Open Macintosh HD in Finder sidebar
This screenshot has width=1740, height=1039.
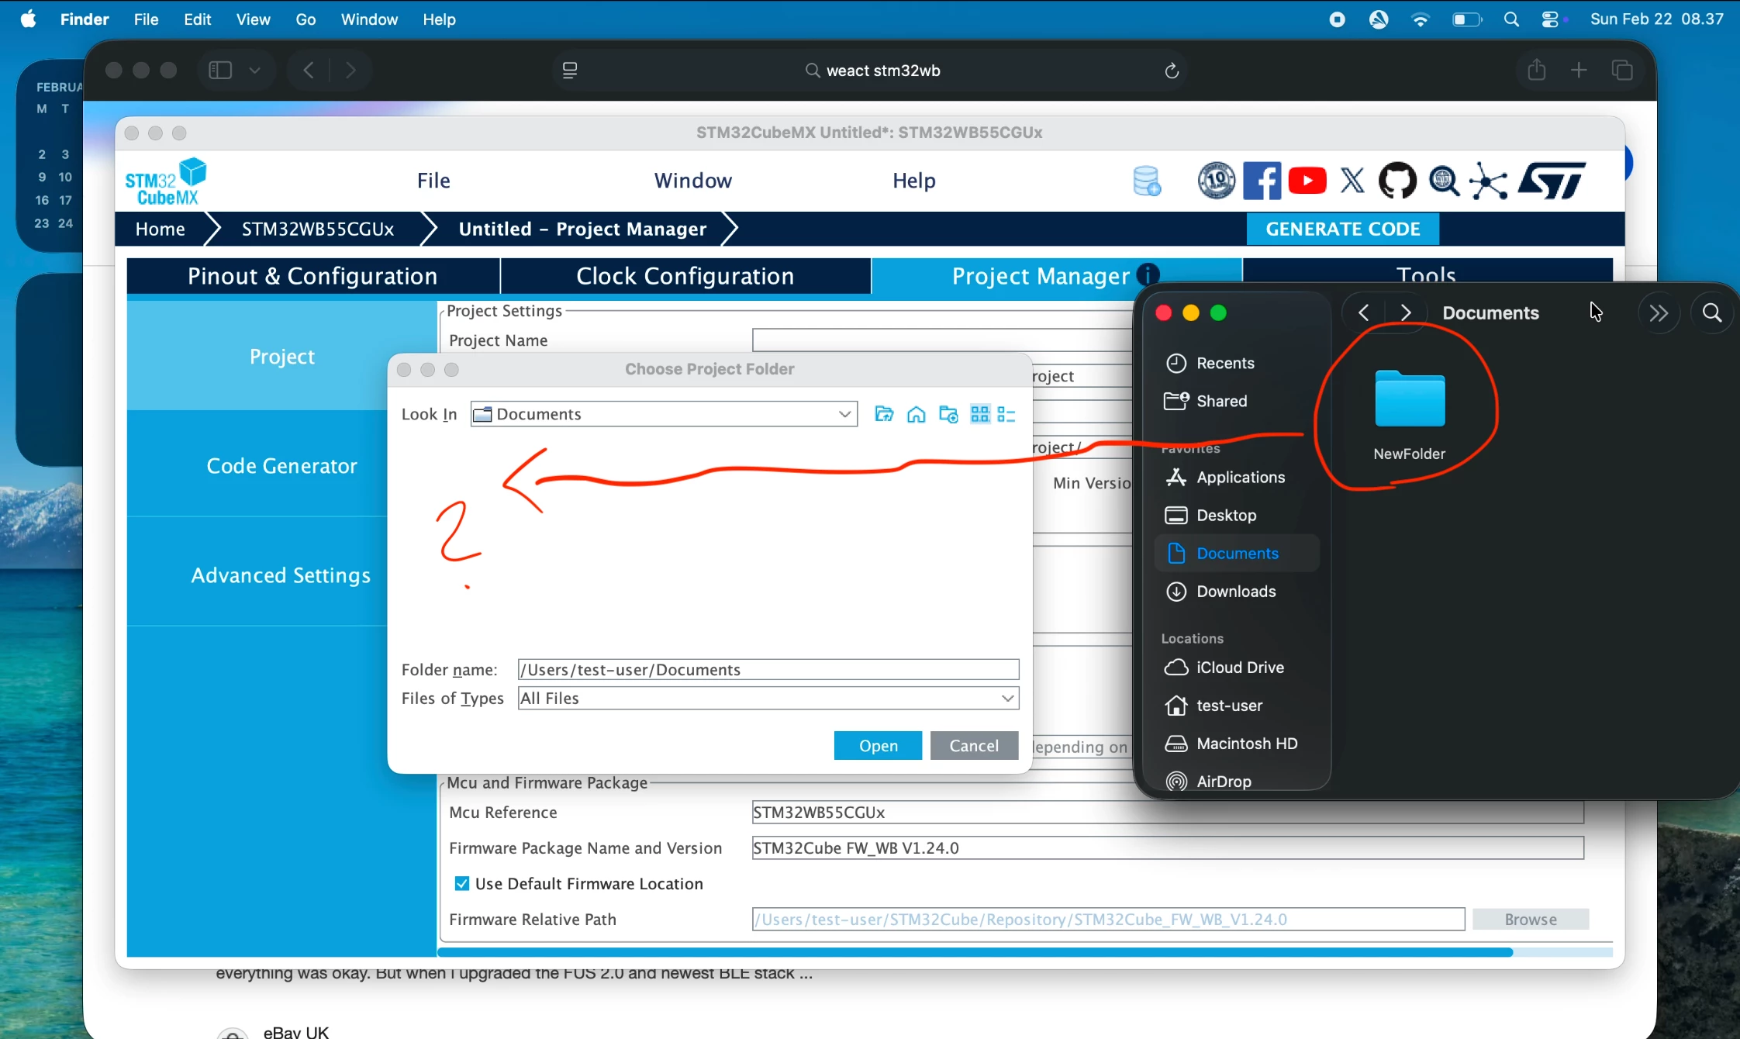tap(1238, 743)
